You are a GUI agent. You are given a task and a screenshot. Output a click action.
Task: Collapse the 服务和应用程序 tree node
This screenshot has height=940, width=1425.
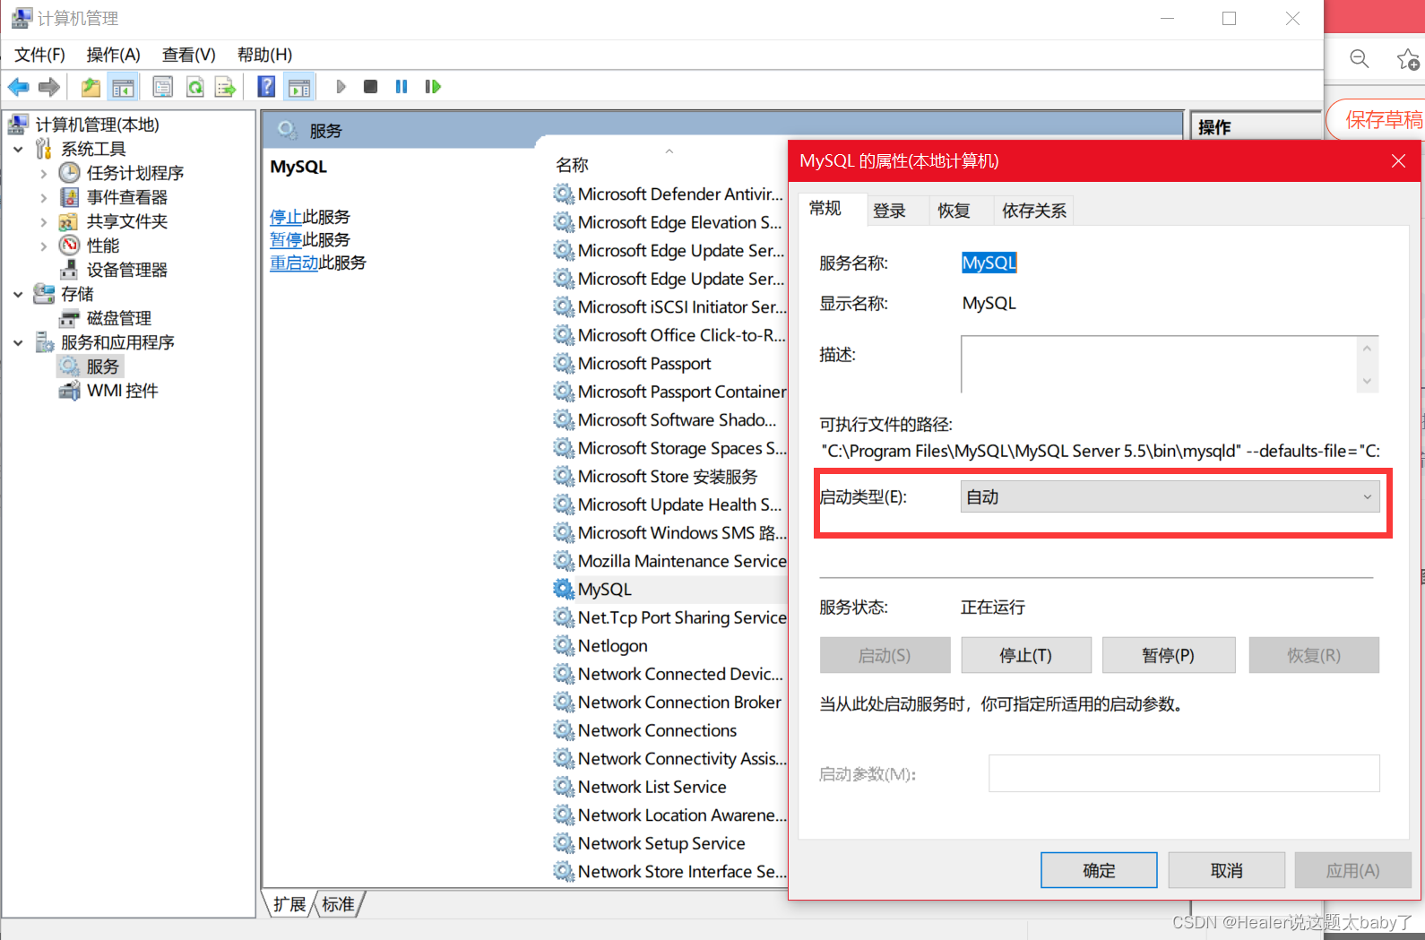[18, 342]
